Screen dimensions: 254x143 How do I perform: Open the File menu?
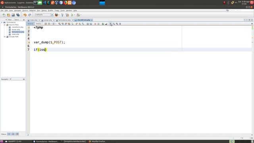[2, 10]
